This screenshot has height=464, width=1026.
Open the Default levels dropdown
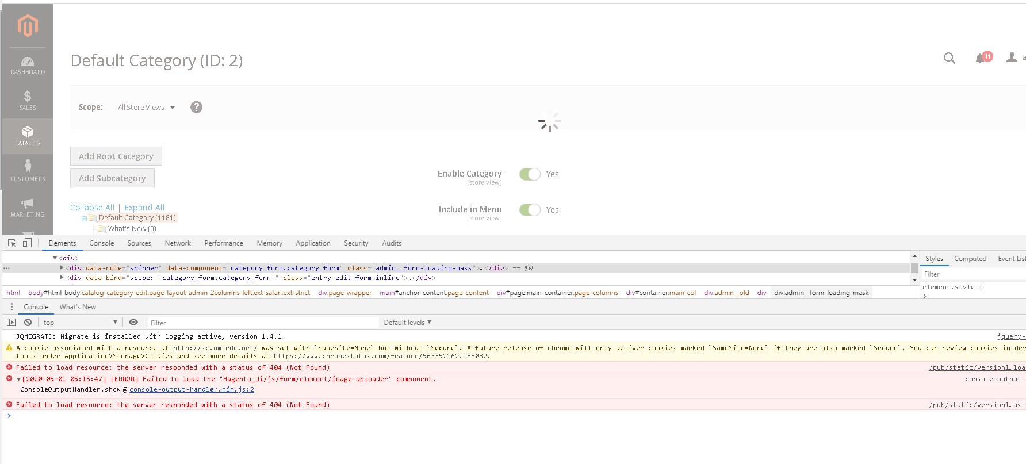click(x=407, y=323)
